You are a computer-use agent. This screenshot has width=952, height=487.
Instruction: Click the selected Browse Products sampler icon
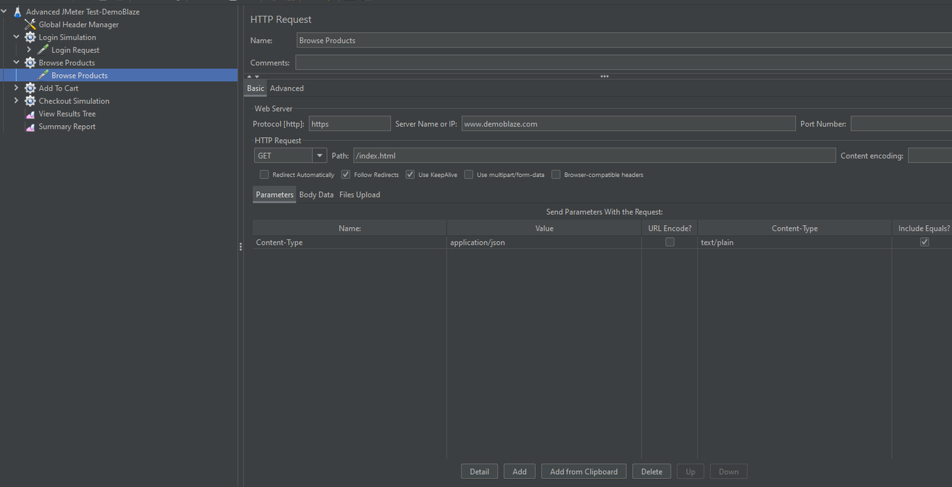(43, 75)
